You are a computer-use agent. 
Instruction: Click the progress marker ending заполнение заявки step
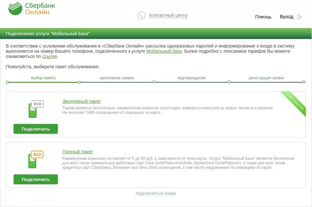click(x=154, y=82)
